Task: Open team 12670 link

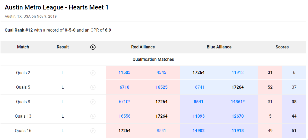Action: [238, 116]
